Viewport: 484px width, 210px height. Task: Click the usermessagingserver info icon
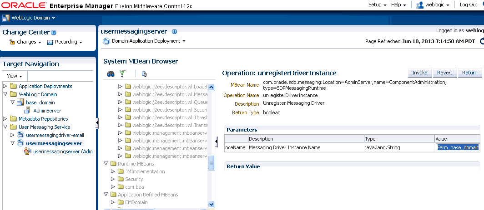click(174, 31)
